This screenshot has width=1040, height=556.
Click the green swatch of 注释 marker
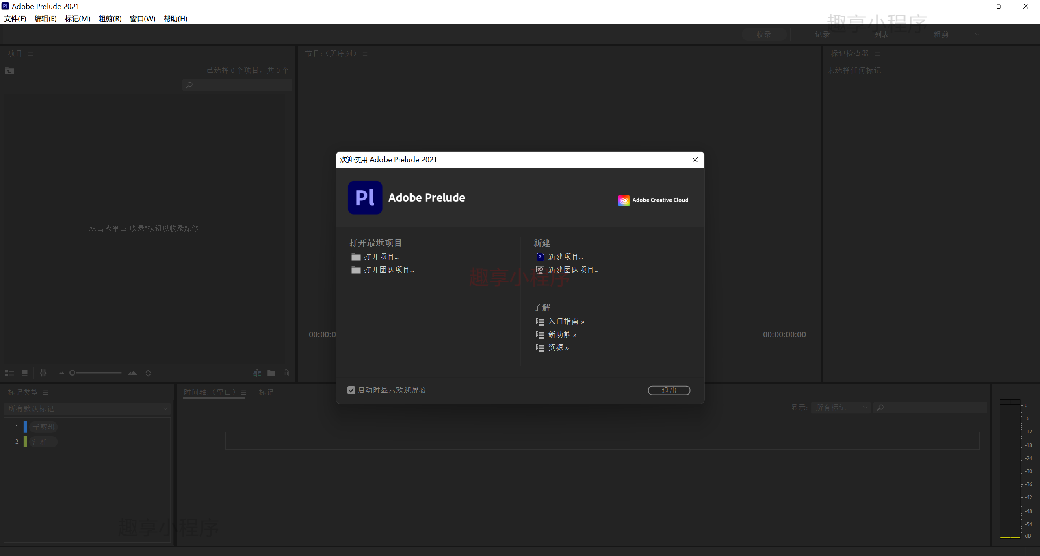[x=25, y=442]
